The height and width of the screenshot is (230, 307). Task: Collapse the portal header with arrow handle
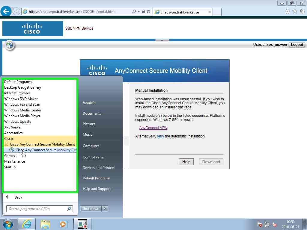(162, 40)
